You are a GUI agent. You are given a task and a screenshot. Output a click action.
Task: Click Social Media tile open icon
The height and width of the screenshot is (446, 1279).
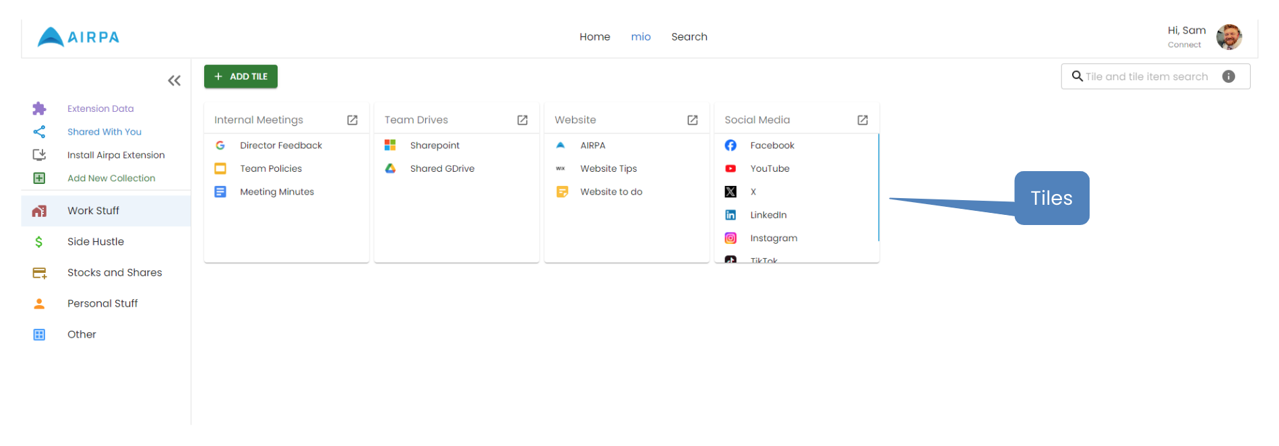pos(862,120)
